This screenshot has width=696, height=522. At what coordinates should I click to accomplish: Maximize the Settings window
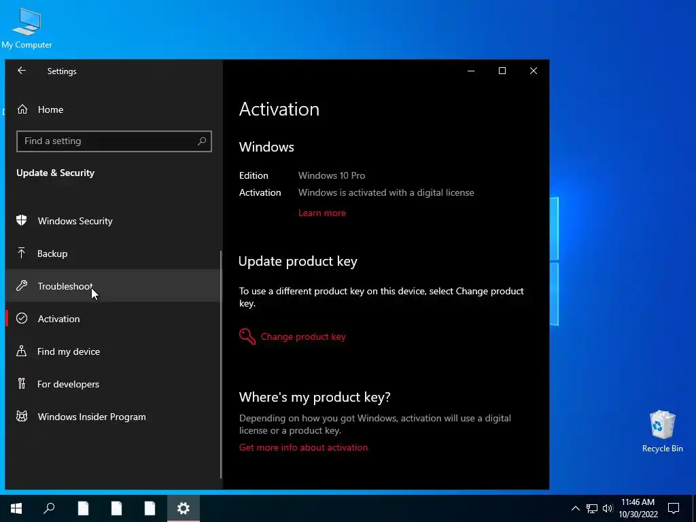pyautogui.click(x=502, y=71)
